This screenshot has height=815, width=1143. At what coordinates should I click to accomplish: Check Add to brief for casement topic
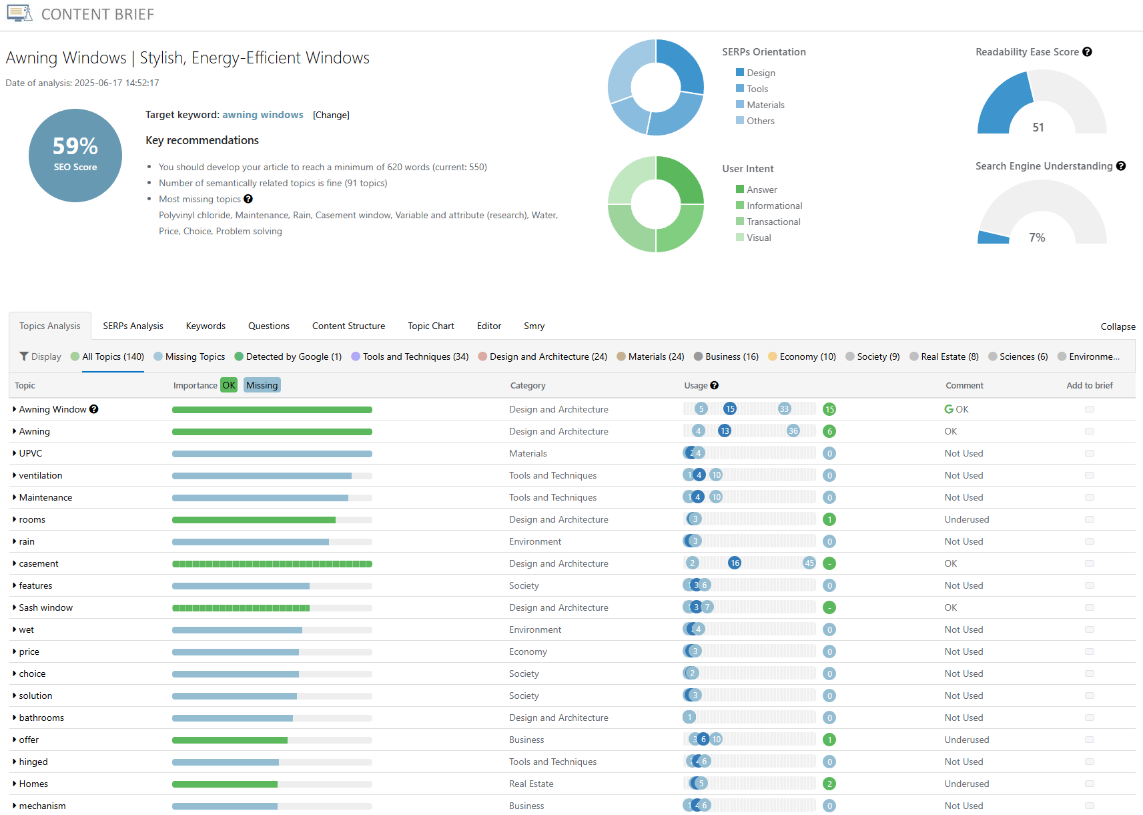1090,563
